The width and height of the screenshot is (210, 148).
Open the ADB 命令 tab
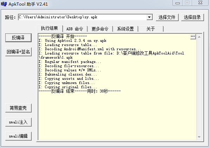(75, 29)
